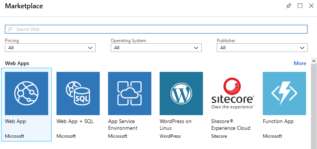Pin the Marketplace blade
The image size is (317, 149).
[x=289, y=6]
